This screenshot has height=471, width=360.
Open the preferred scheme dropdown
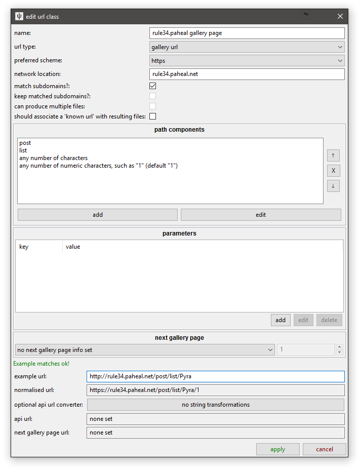pos(247,61)
